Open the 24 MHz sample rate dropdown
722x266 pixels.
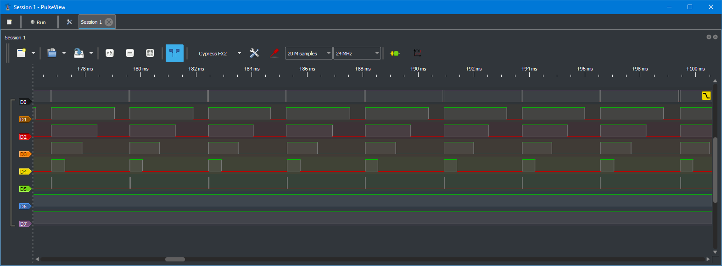357,54
